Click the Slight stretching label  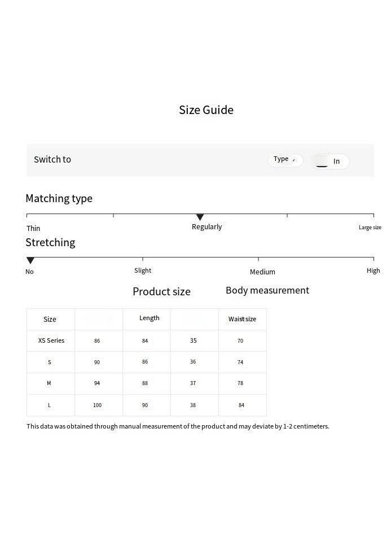tap(143, 270)
